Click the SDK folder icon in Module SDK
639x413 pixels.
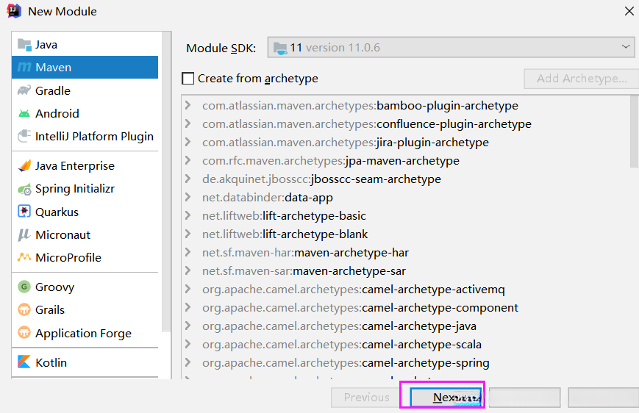coord(280,48)
